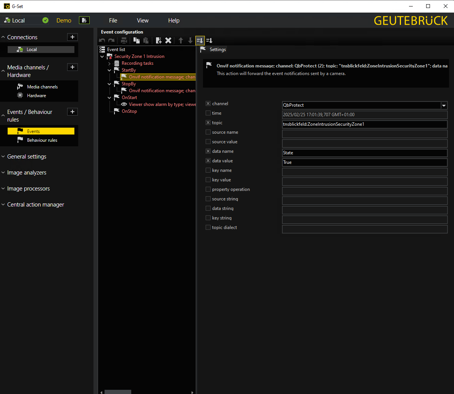Open the Help menu
This screenshot has width=454, height=394.
coord(174,21)
